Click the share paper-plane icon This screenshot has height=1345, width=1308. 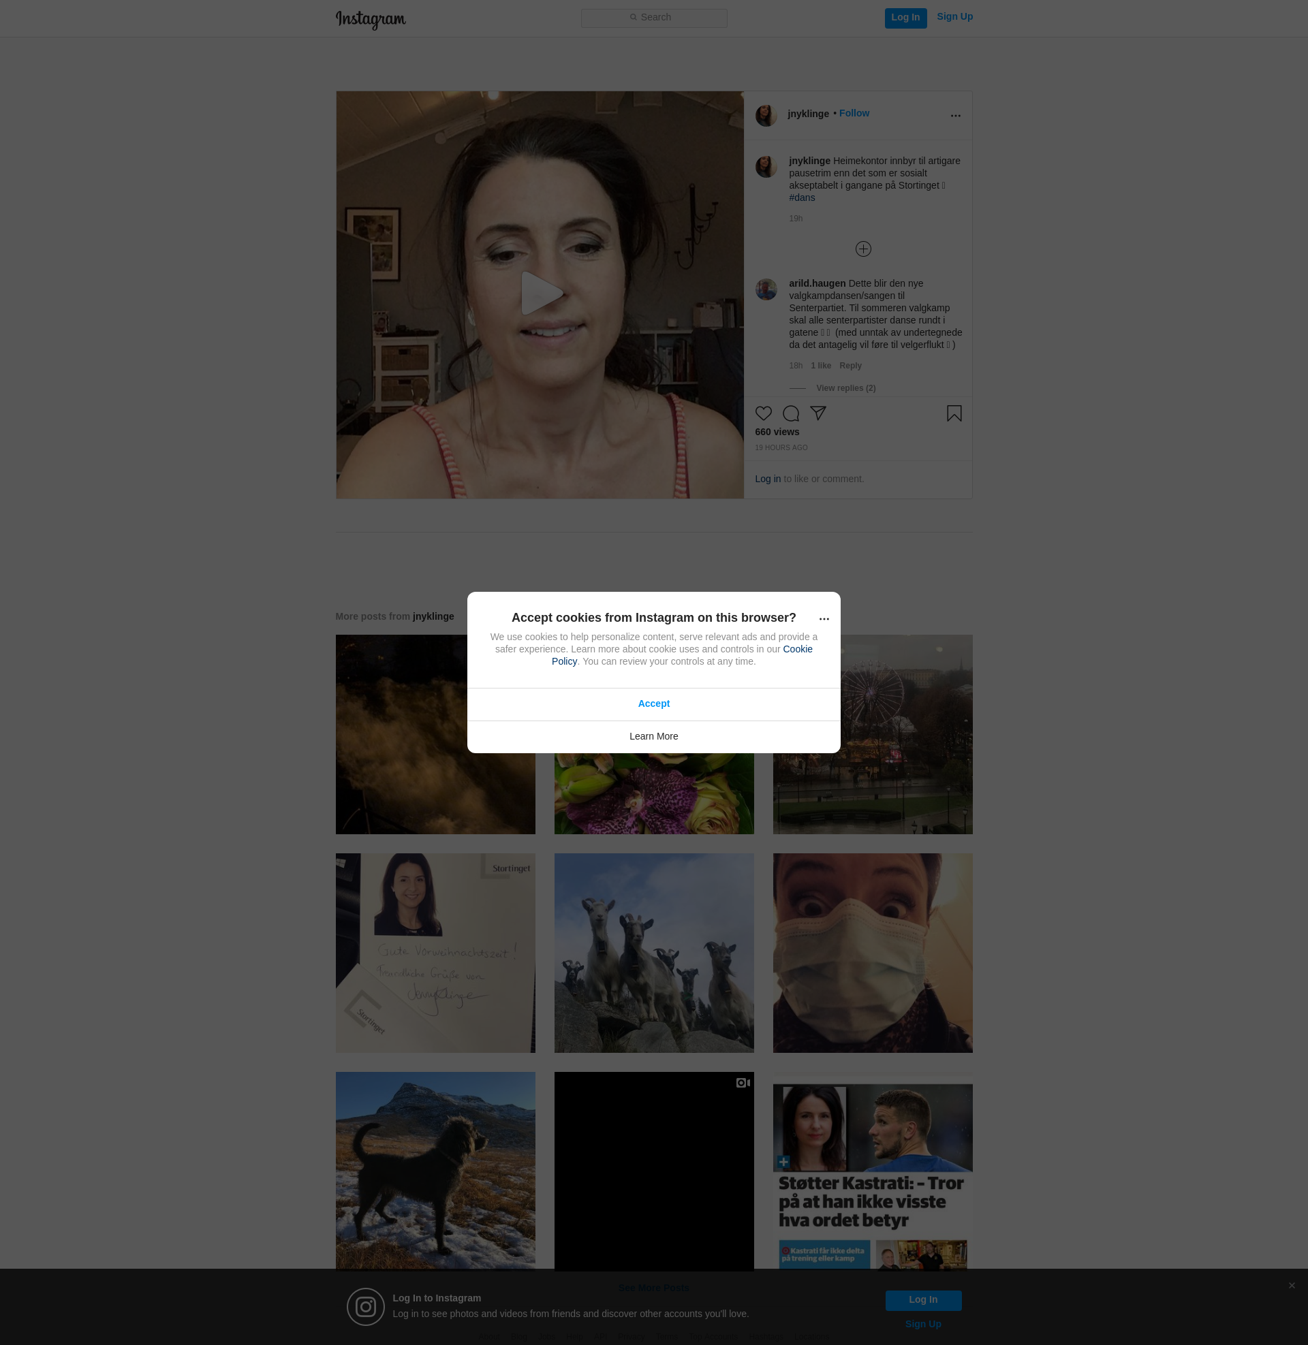point(817,413)
